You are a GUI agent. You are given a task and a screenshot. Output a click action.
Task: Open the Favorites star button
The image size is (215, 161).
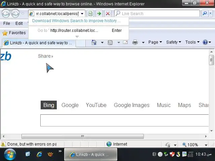click(14, 33)
